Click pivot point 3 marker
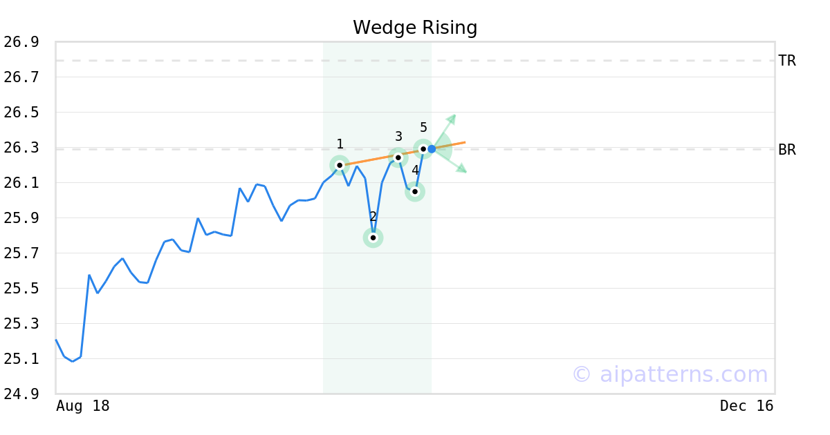This screenshot has width=830, height=435. pos(398,157)
